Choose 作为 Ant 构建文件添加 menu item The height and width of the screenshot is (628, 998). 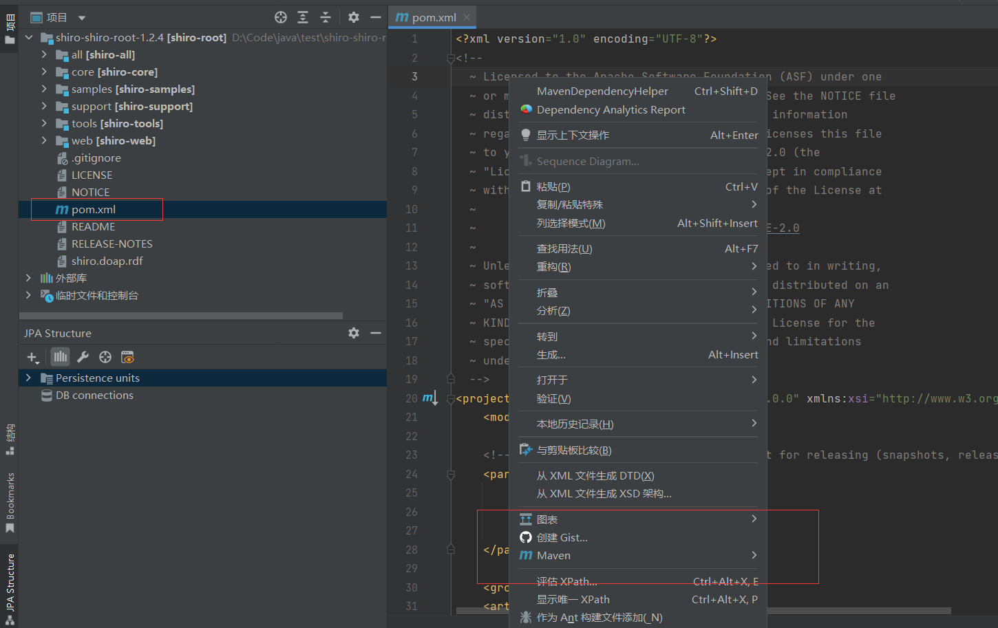tap(638, 617)
